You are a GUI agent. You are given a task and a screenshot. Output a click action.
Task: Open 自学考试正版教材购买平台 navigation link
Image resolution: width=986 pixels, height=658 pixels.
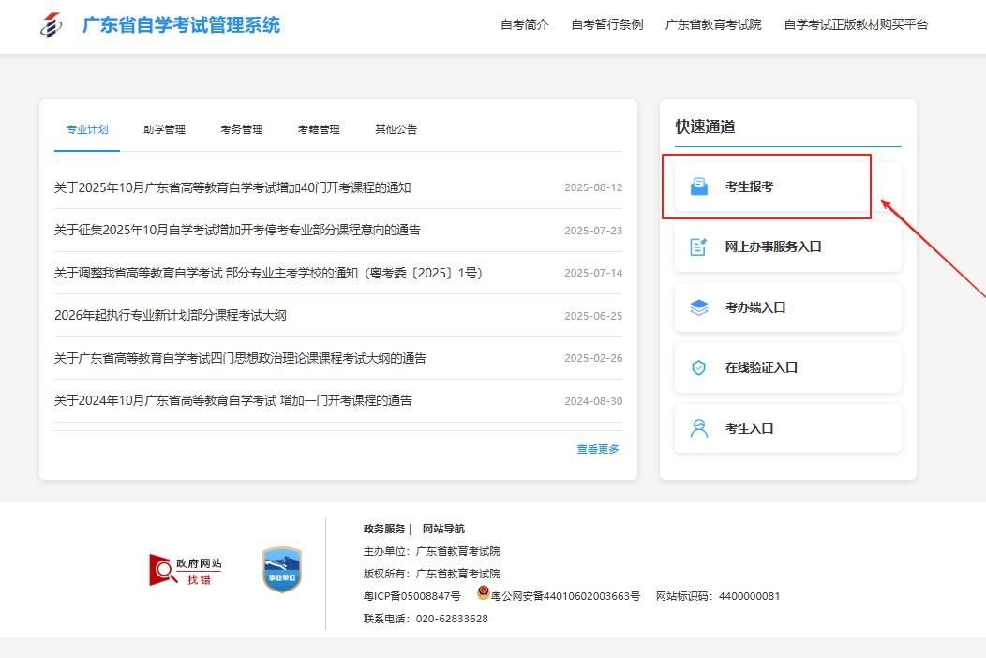(x=856, y=25)
